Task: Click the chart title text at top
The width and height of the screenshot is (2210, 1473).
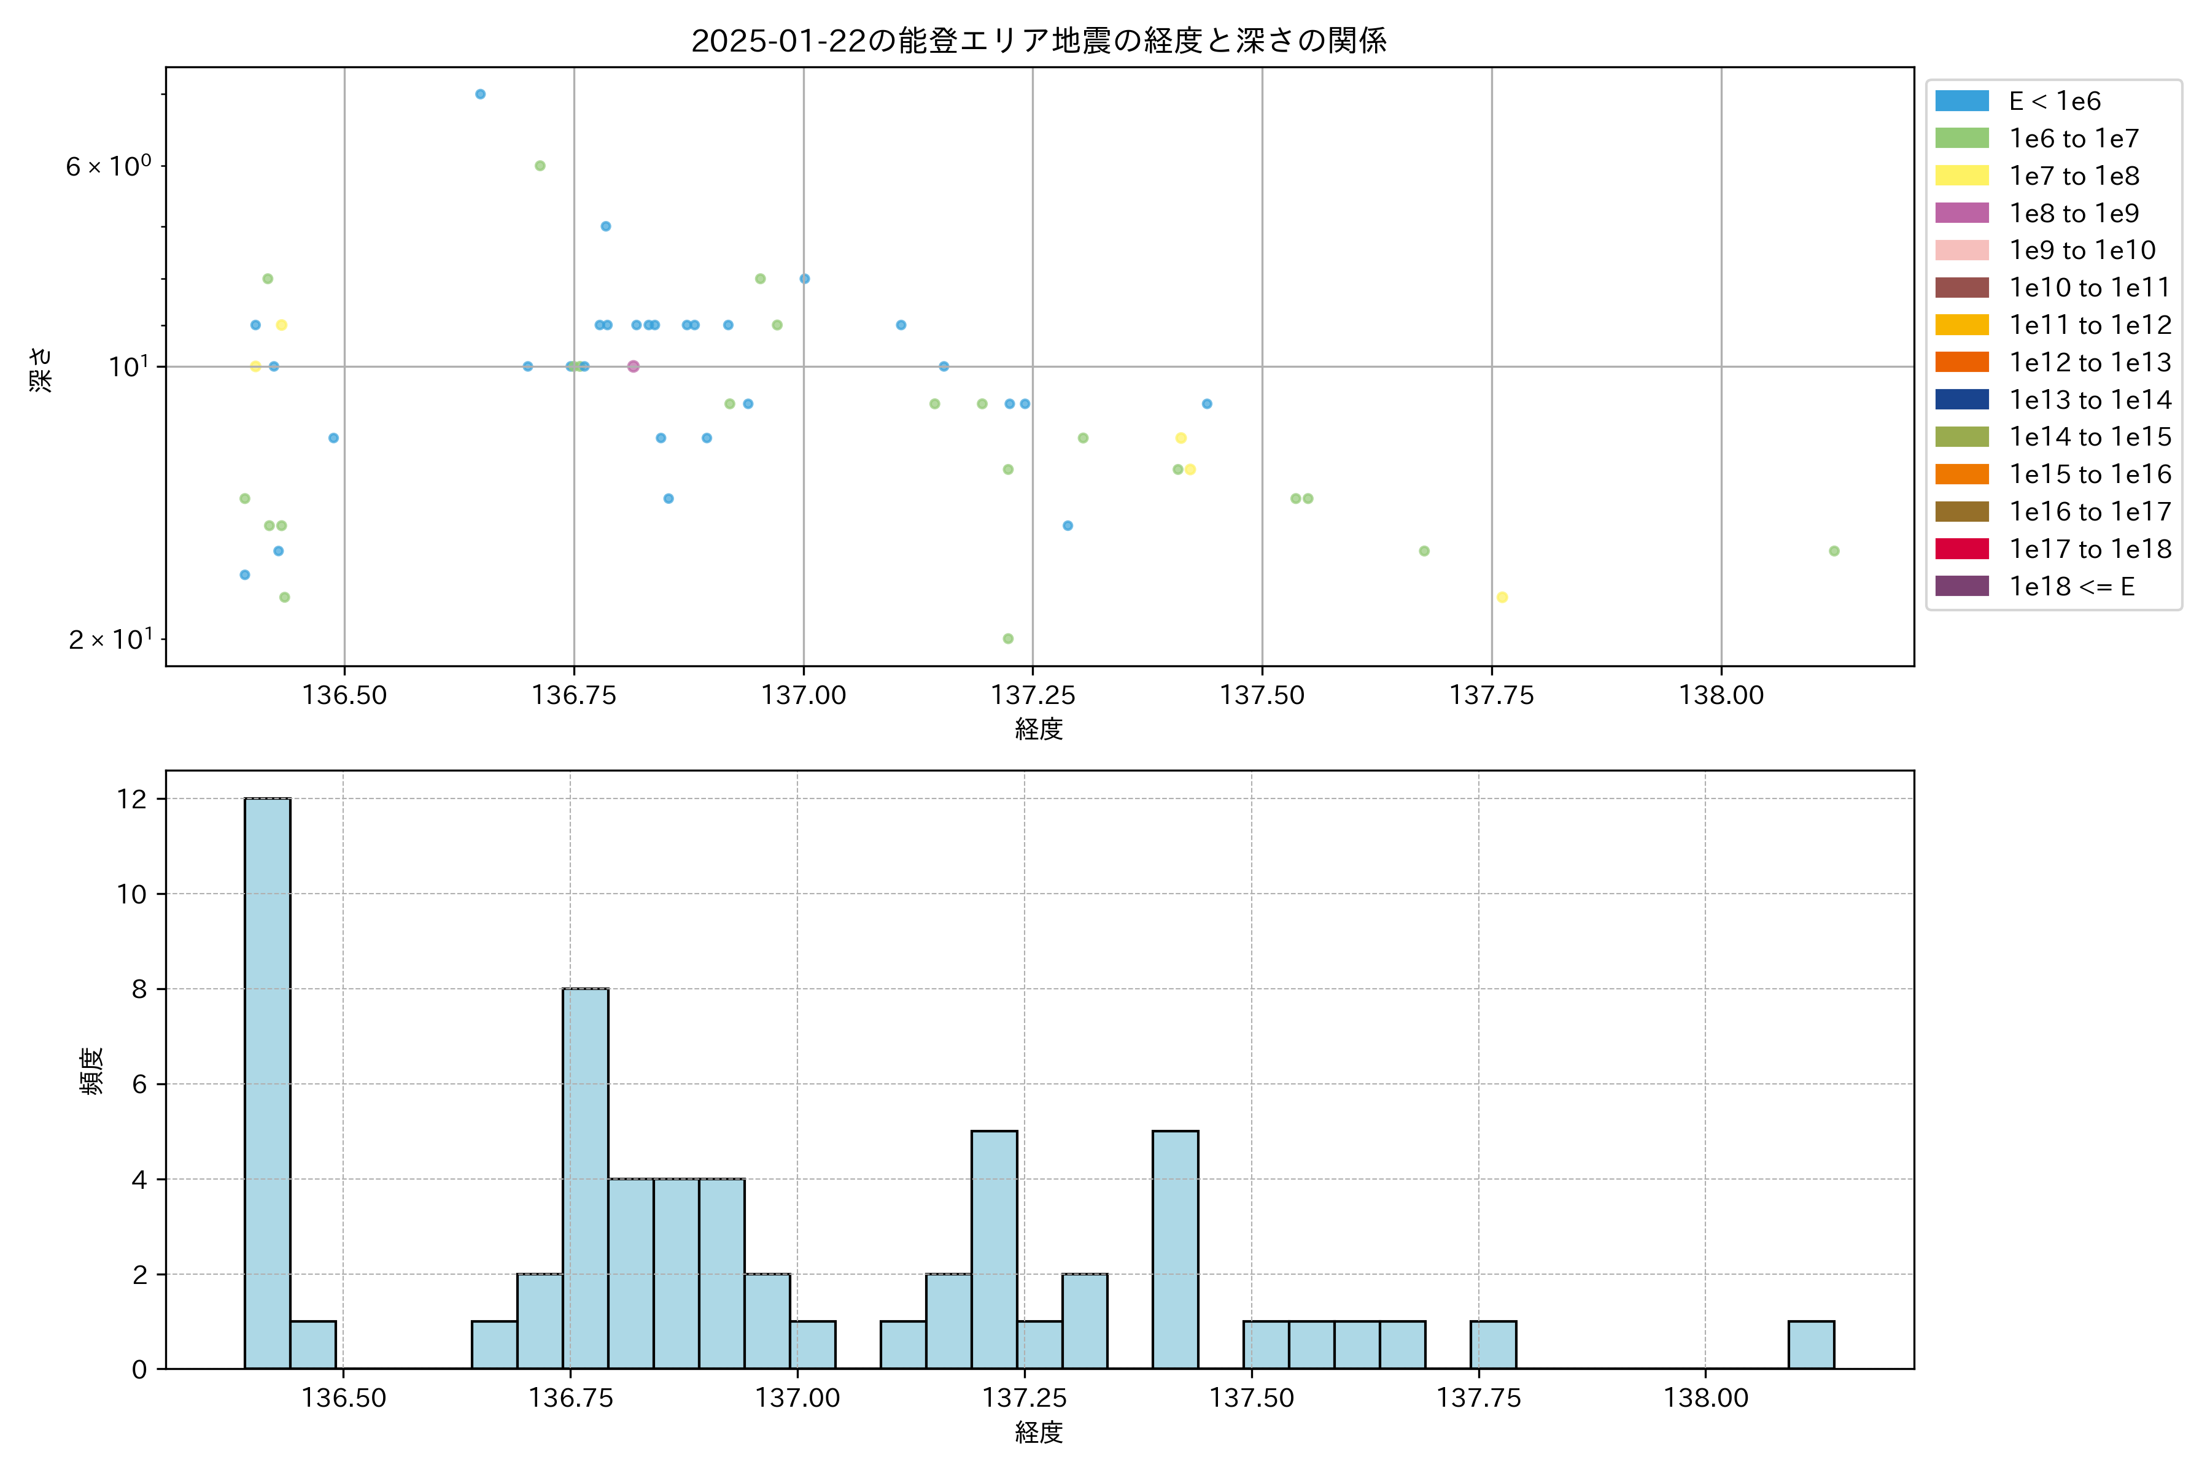Action: click(1038, 41)
